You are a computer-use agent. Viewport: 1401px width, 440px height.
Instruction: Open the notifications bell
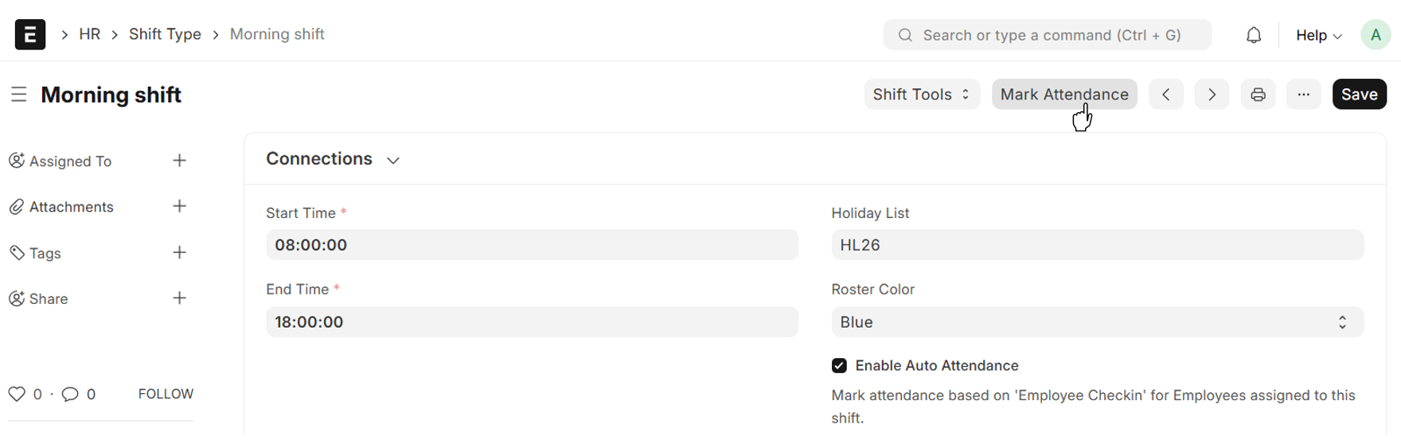(1254, 35)
